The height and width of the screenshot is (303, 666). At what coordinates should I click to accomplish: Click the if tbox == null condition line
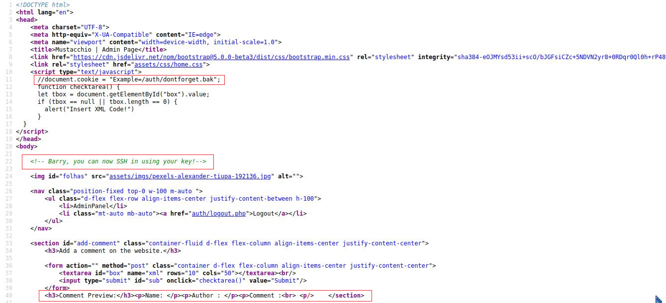pyautogui.click(x=107, y=102)
